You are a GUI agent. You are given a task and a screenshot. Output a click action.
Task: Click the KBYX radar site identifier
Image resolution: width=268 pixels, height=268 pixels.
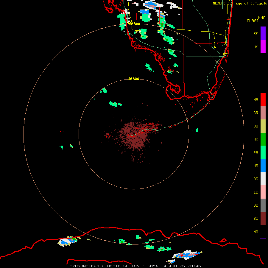pyautogui.click(x=153, y=266)
